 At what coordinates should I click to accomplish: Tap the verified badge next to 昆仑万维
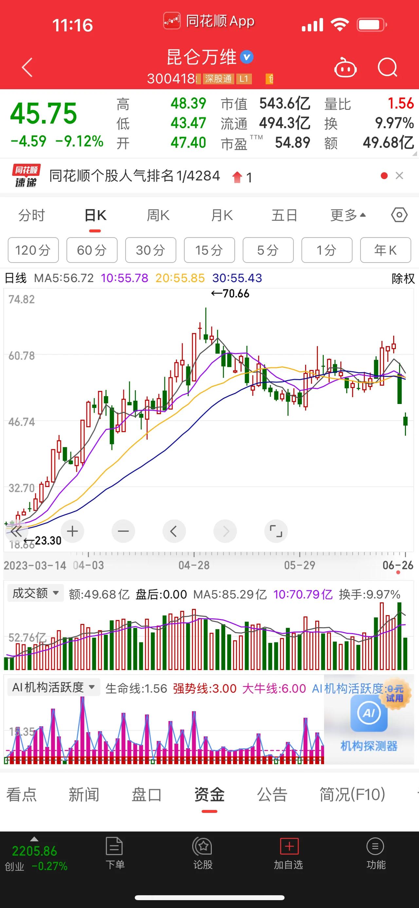(x=246, y=57)
